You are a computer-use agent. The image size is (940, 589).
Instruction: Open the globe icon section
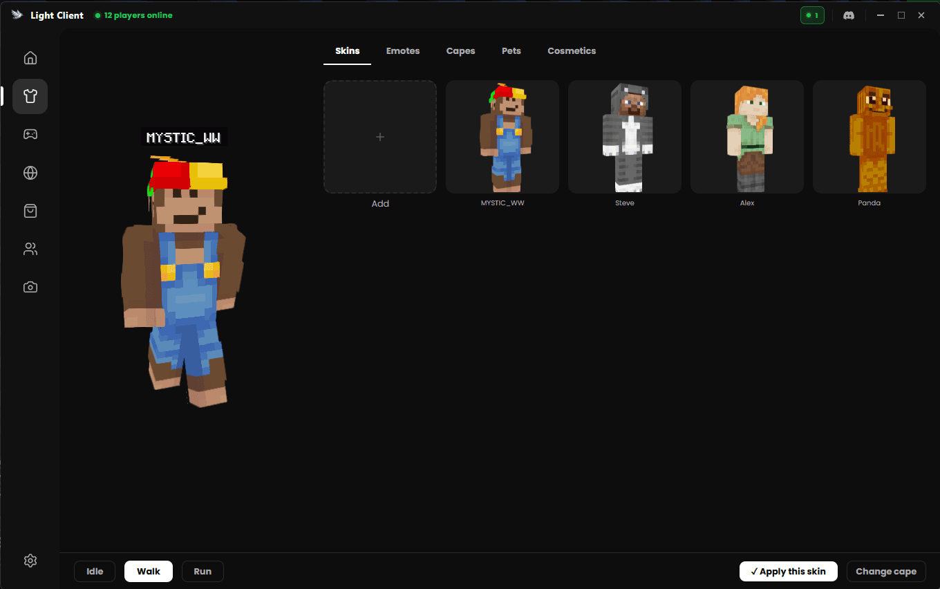coord(30,173)
